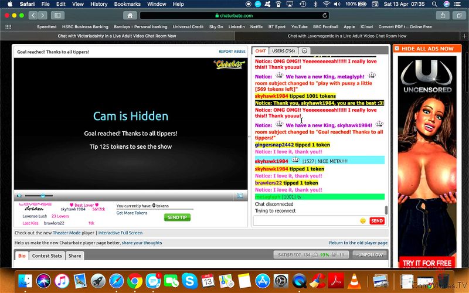Screen dimensions: 469x293
Task: Click the red SEND chat button
Action: 377,221
